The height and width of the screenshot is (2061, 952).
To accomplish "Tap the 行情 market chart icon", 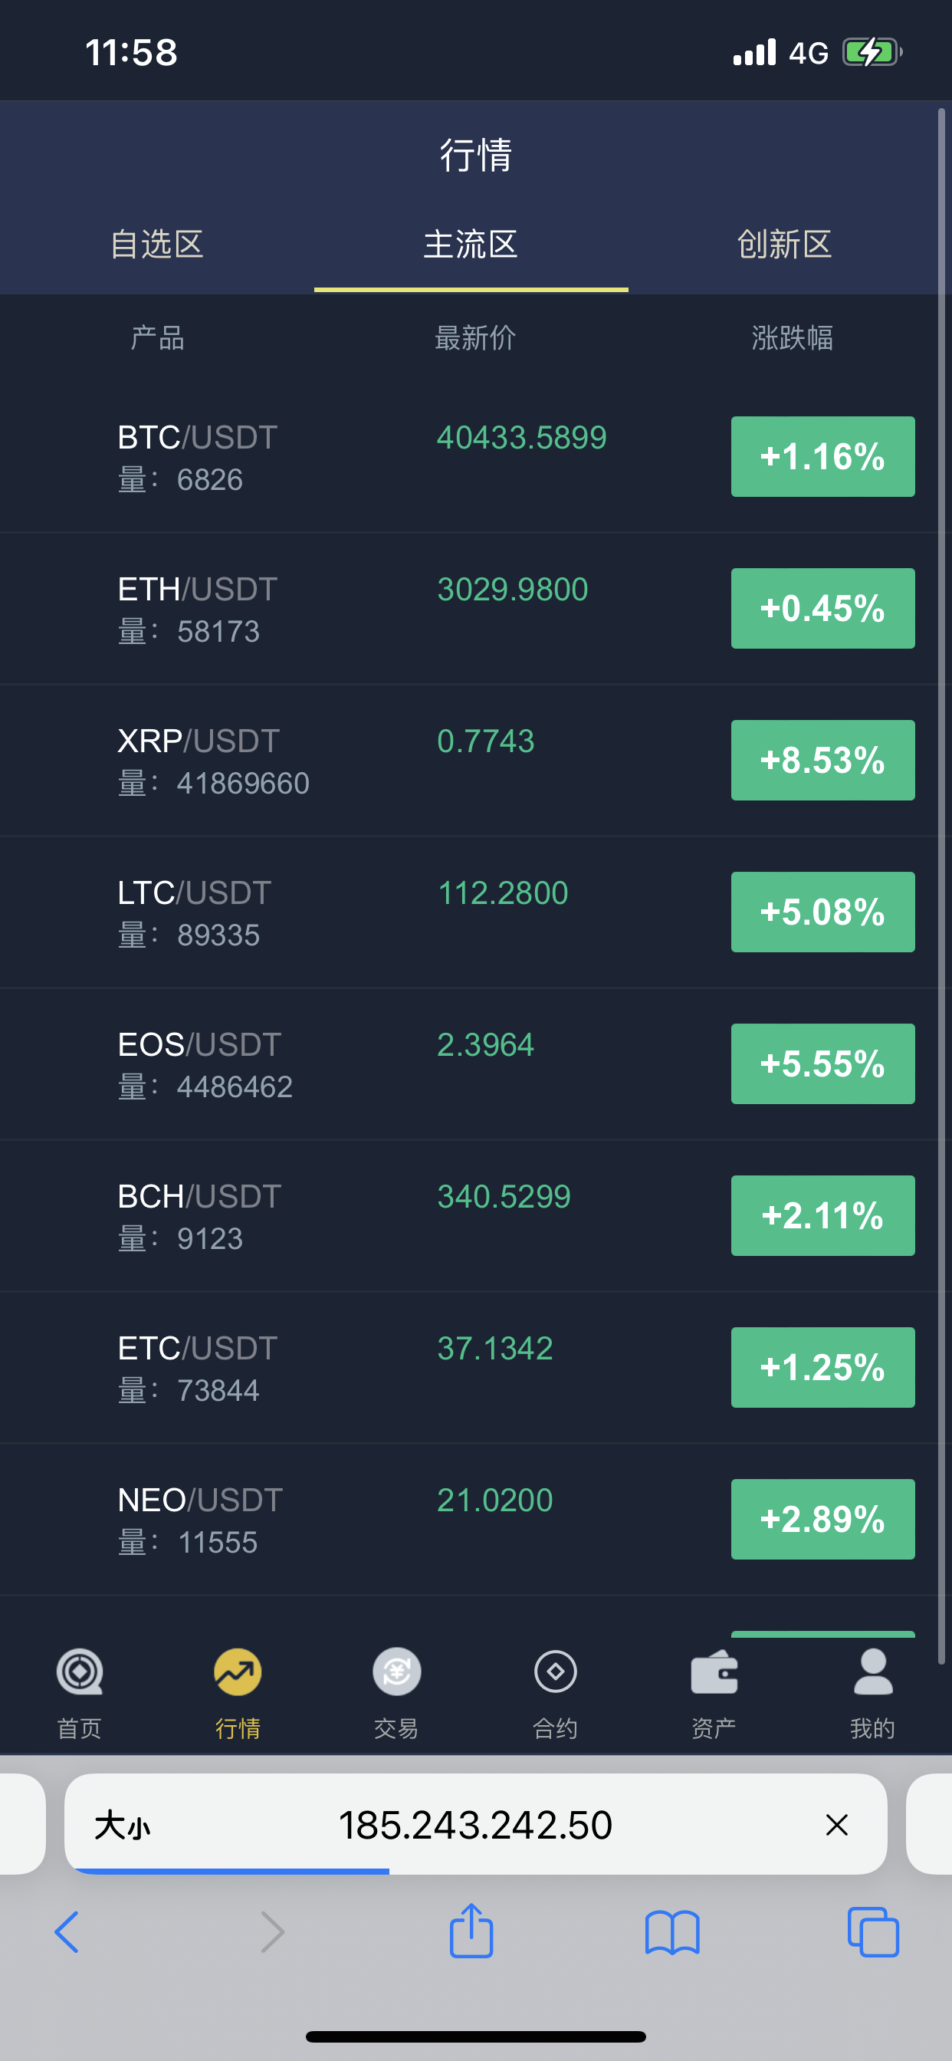I will [x=238, y=1673].
